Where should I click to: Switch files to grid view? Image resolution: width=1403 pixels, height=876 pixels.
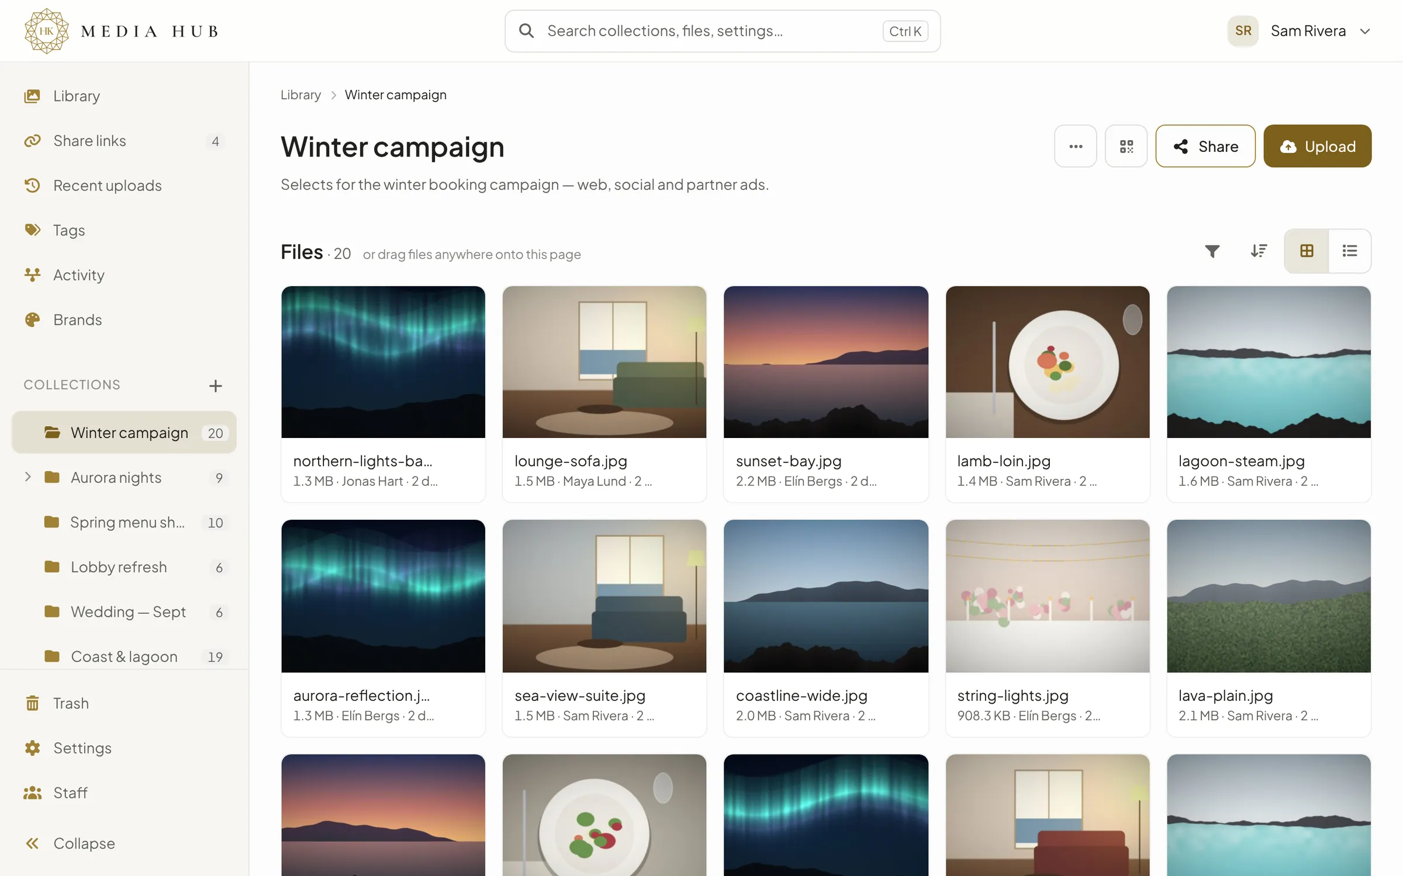1307,251
